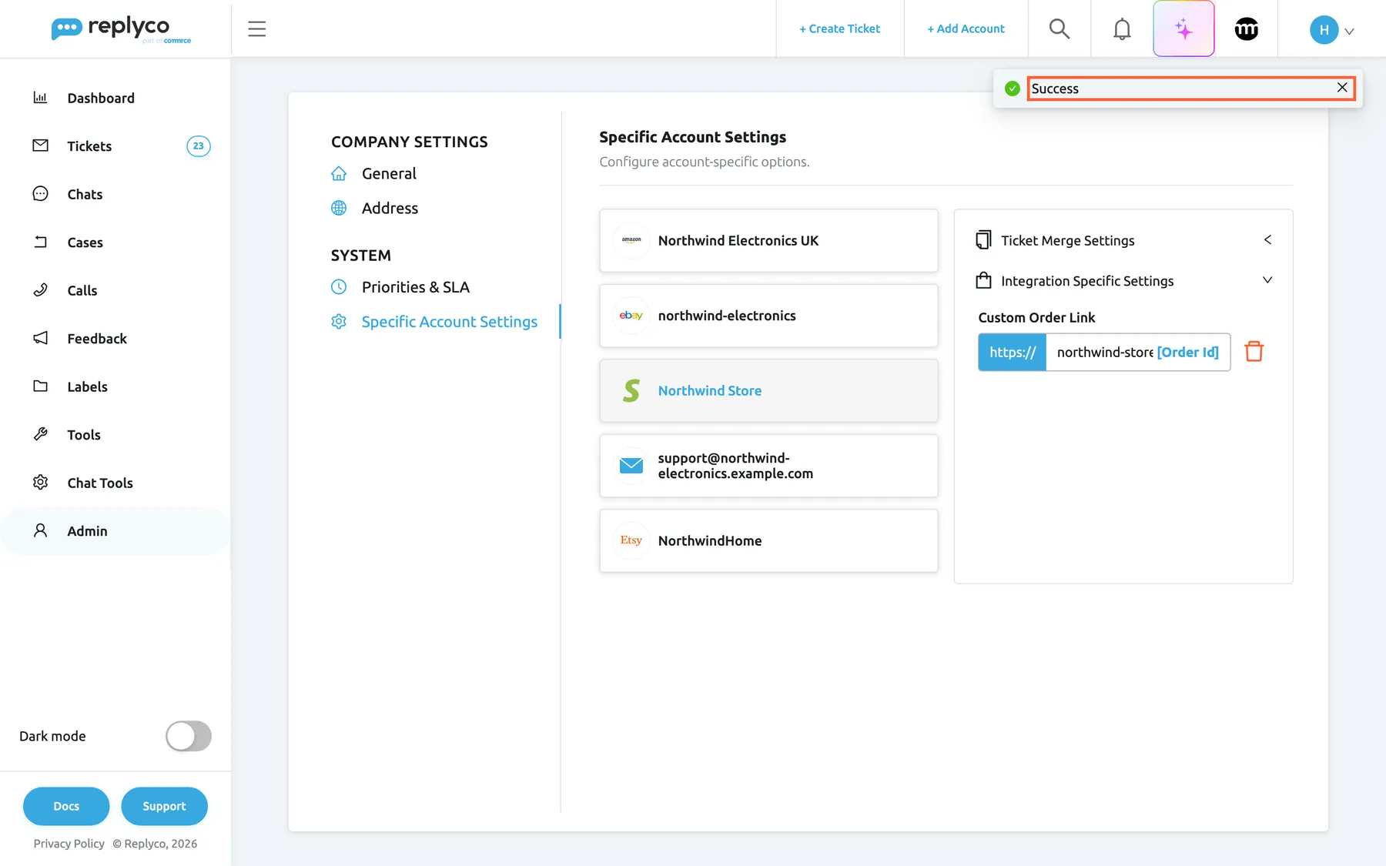Select Northwind Store Shopify account

[x=768, y=390]
